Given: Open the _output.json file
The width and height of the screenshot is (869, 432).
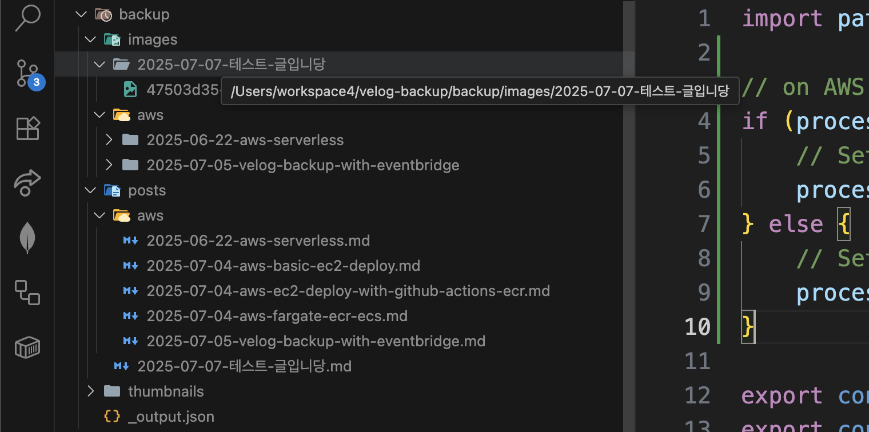Looking at the screenshot, I should [171, 417].
